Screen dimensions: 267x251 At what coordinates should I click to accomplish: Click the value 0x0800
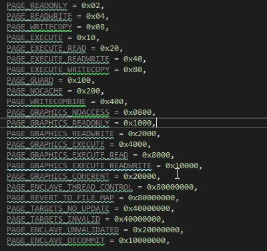point(138,112)
